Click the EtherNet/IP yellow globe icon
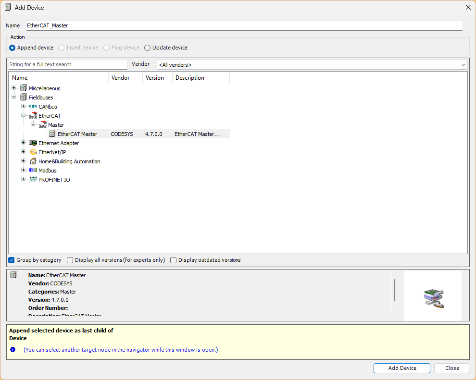The height and width of the screenshot is (380, 476). click(33, 152)
